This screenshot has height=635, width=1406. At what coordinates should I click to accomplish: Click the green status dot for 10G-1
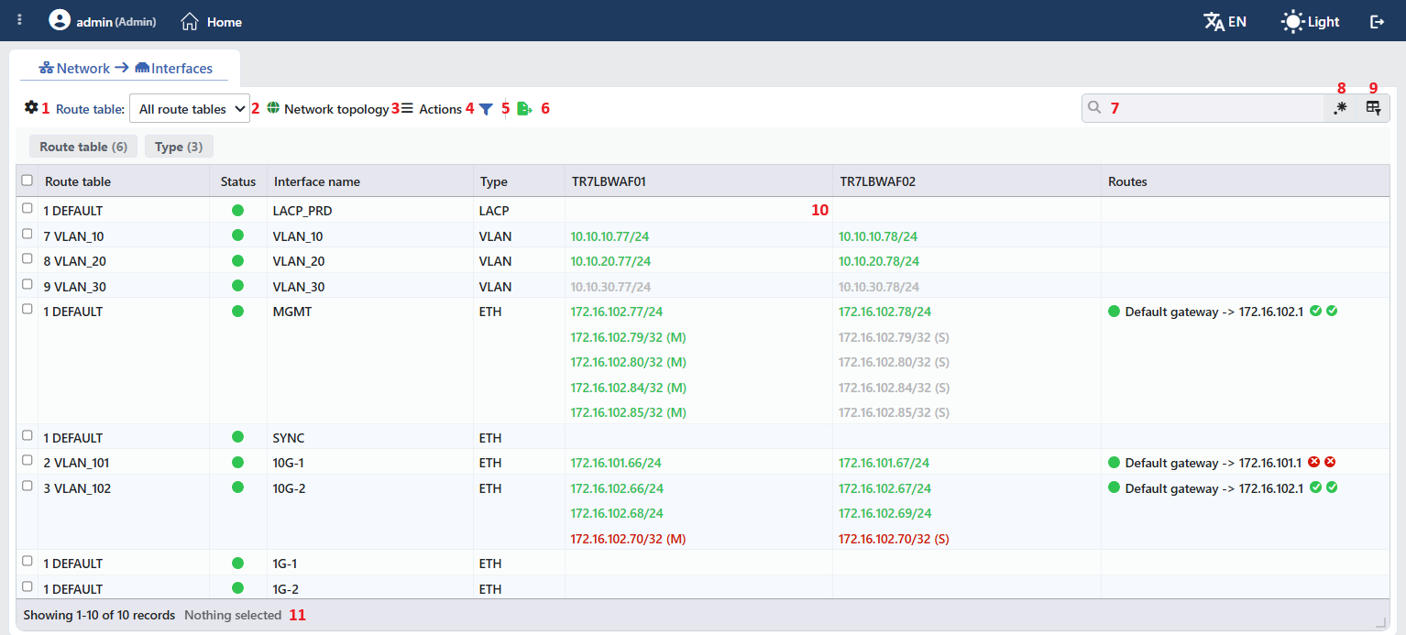(x=237, y=462)
